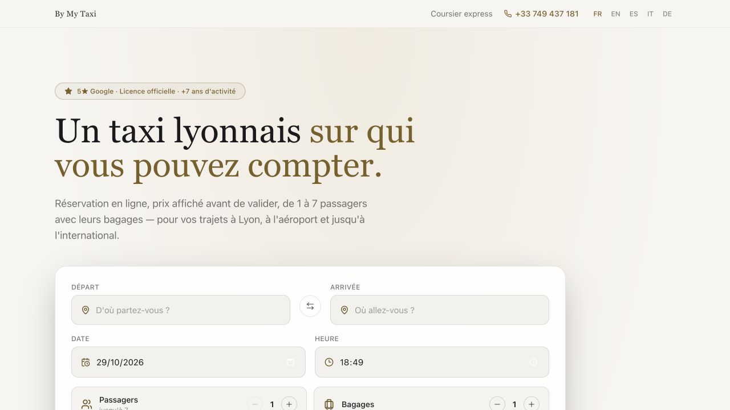
Task: Swap departure and arrival addresses
Action: (310, 306)
